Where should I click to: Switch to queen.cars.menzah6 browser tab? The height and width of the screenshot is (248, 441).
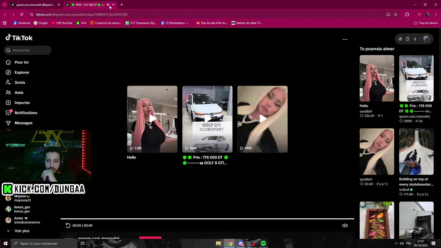(x=34, y=5)
